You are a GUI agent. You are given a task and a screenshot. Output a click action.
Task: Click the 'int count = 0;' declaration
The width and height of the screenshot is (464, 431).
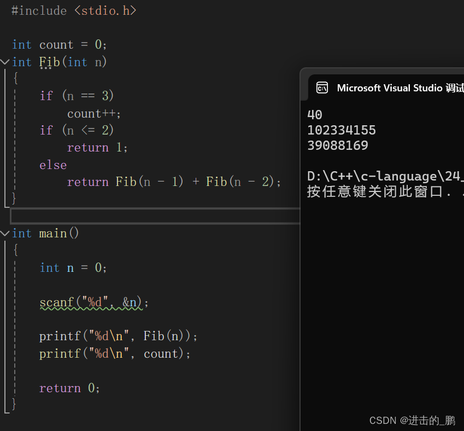point(59,45)
